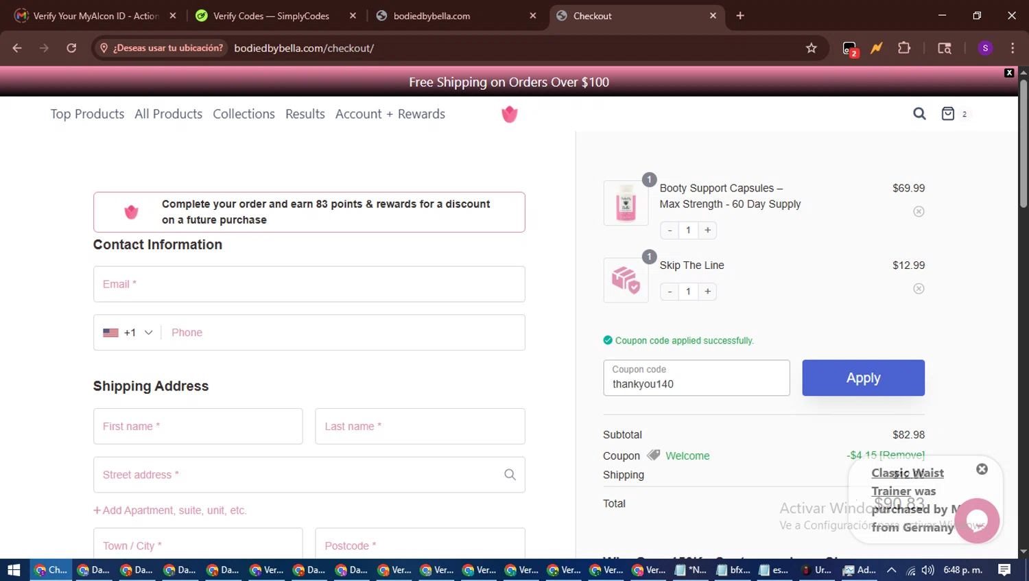Open the browser extensions puzzle icon
Image resolution: width=1029 pixels, height=581 pixels.
(x=904, y=48)
